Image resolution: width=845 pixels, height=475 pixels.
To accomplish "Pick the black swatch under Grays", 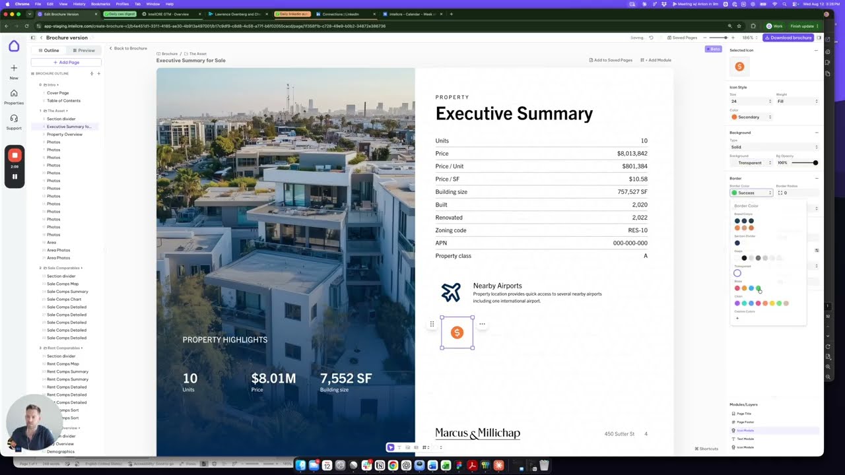I will (x=744, y=258).
